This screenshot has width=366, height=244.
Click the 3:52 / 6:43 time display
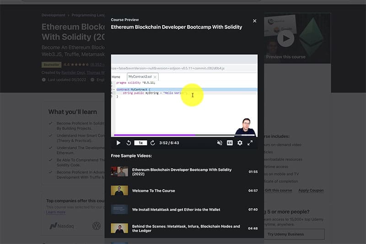pos(169,143)
